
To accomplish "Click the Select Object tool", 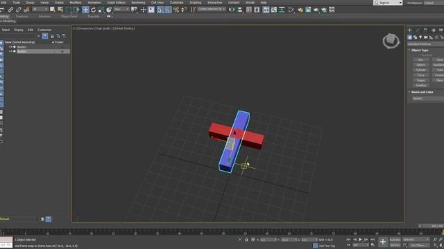I will [53, 10].
